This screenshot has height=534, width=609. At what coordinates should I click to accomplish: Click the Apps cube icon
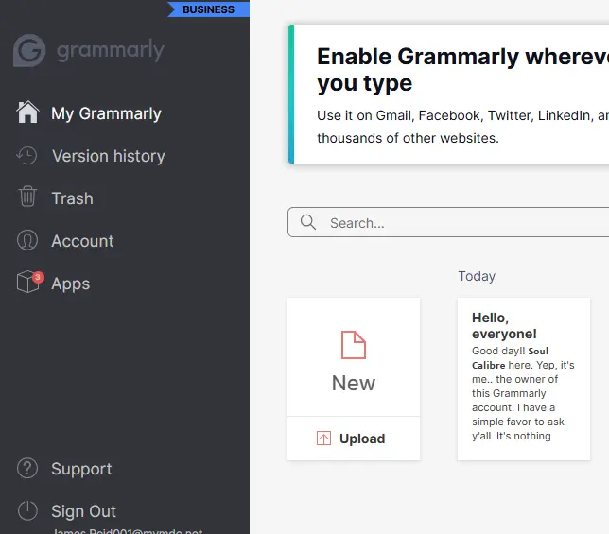tap(28, 282)
